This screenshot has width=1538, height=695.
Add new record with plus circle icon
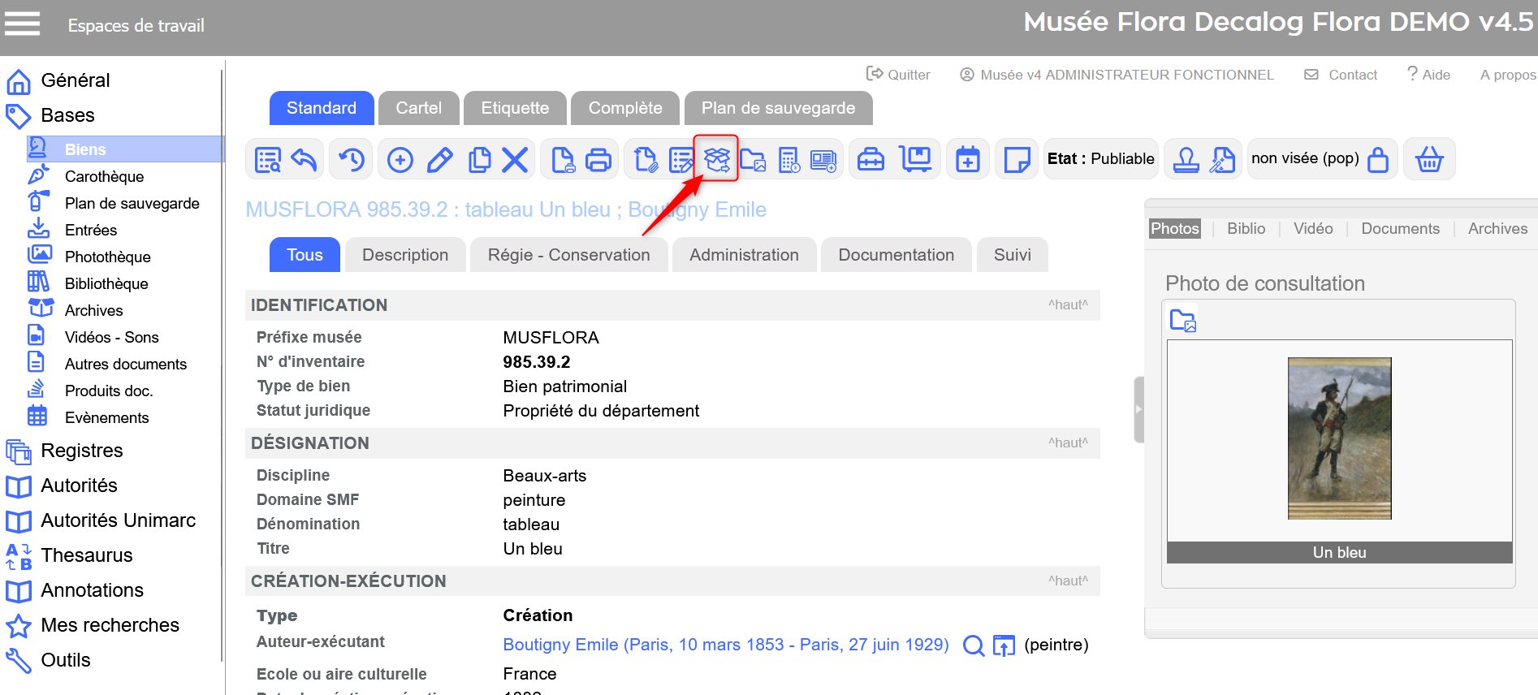pyautogui.click(x=400, y=159)
